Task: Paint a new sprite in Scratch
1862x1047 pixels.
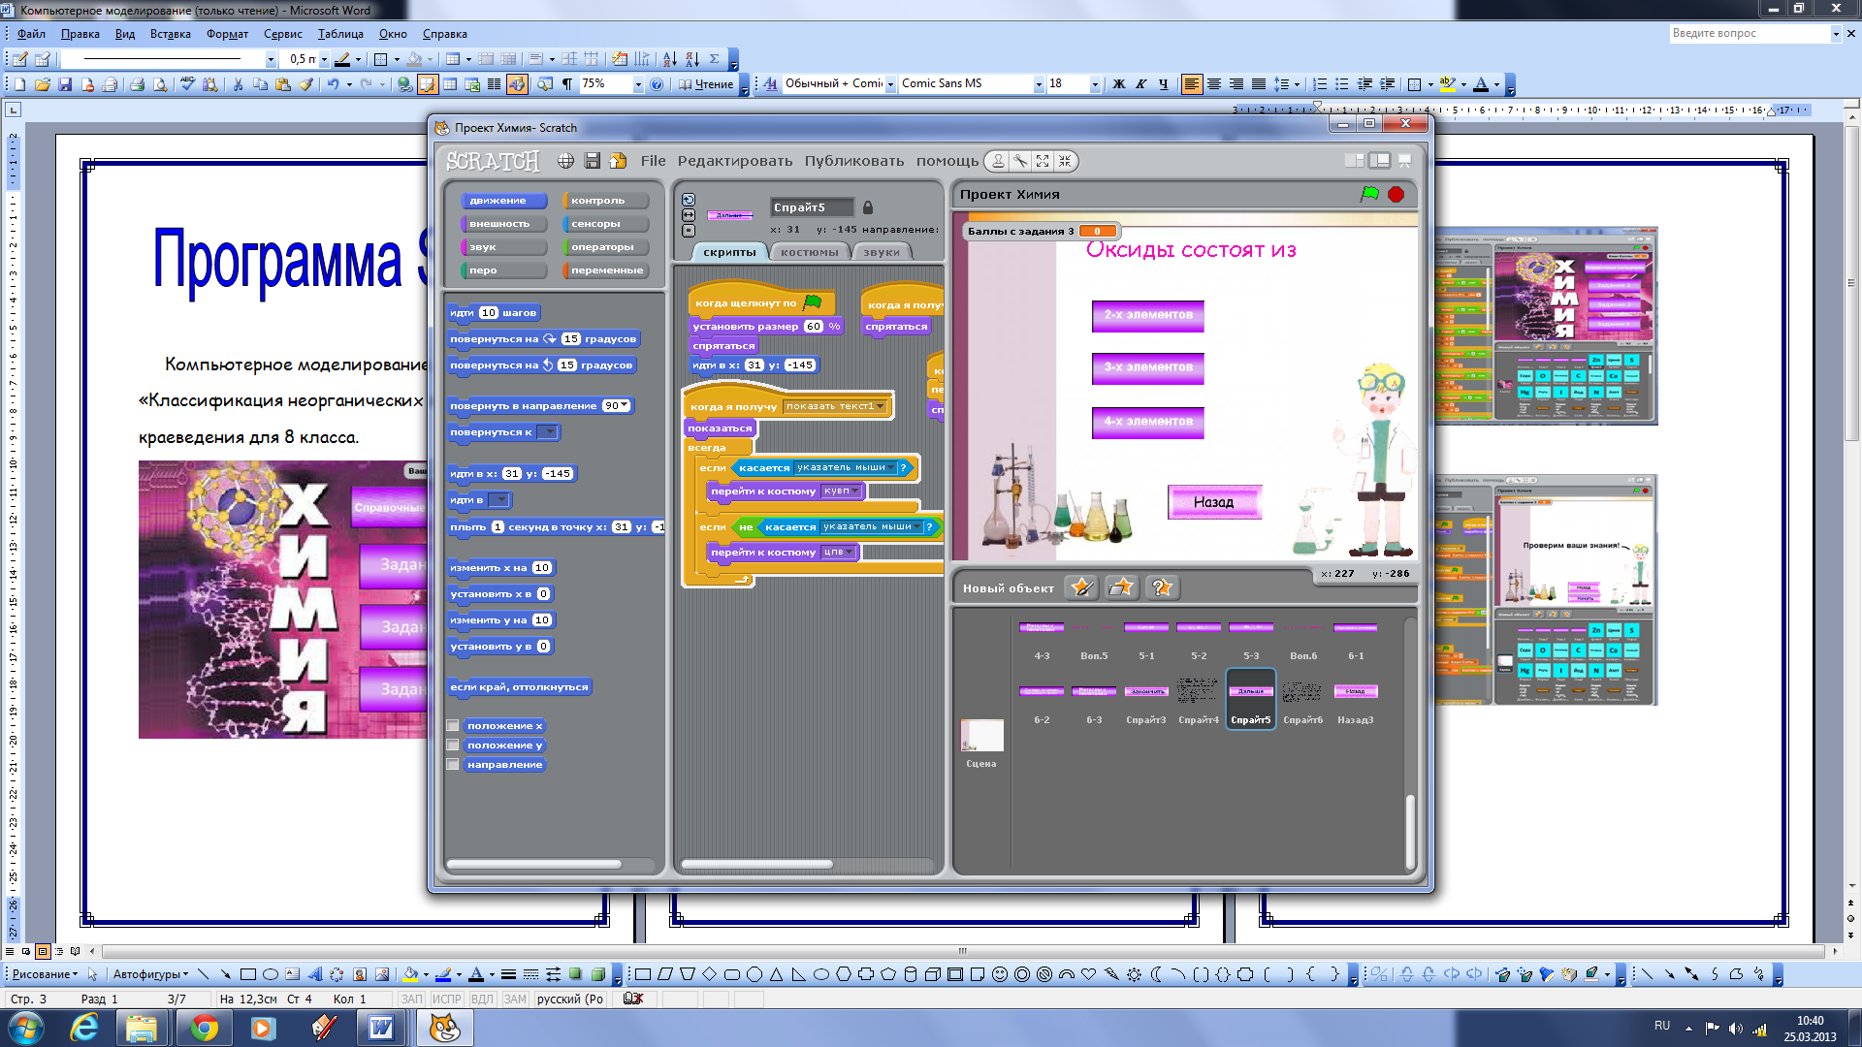Action: (x=1081, y=587)
